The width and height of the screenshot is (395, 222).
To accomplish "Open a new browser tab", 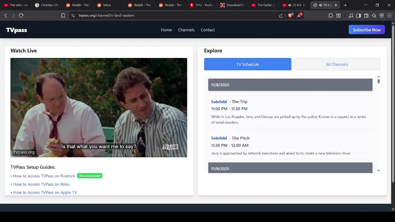I will click(x=345, y=5).
